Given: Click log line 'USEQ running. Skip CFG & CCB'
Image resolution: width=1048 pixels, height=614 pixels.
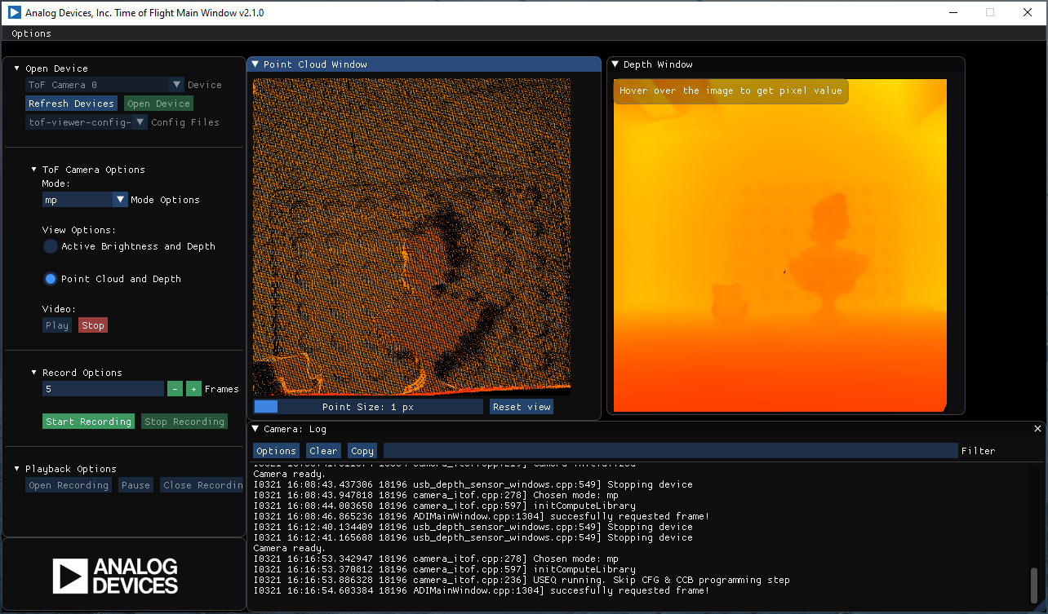Looking at the screenshot, I should (x=522, y=581).
